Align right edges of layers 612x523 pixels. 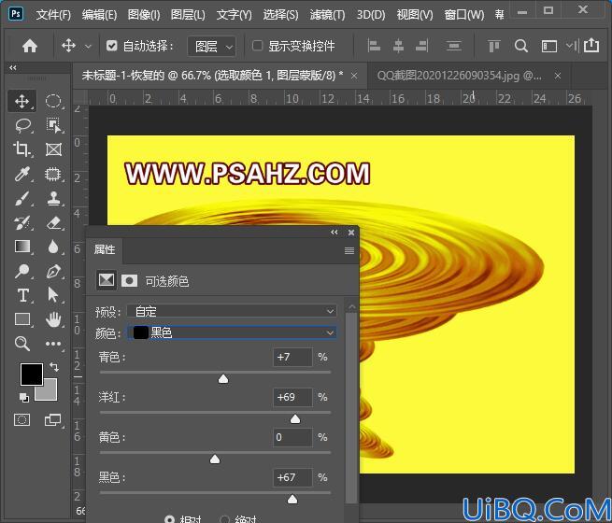[422, 46]
